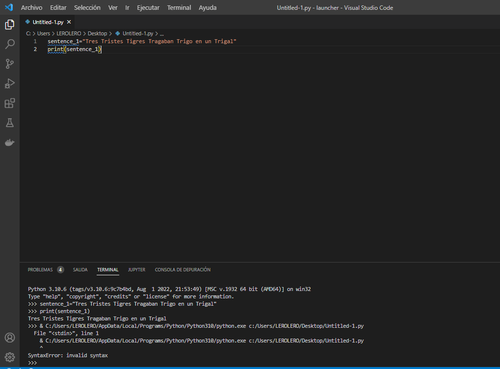500x369 pixels.
Task: Switch to CONSOLA DE DEPURACIÓN tab
Action: [183, 270]
